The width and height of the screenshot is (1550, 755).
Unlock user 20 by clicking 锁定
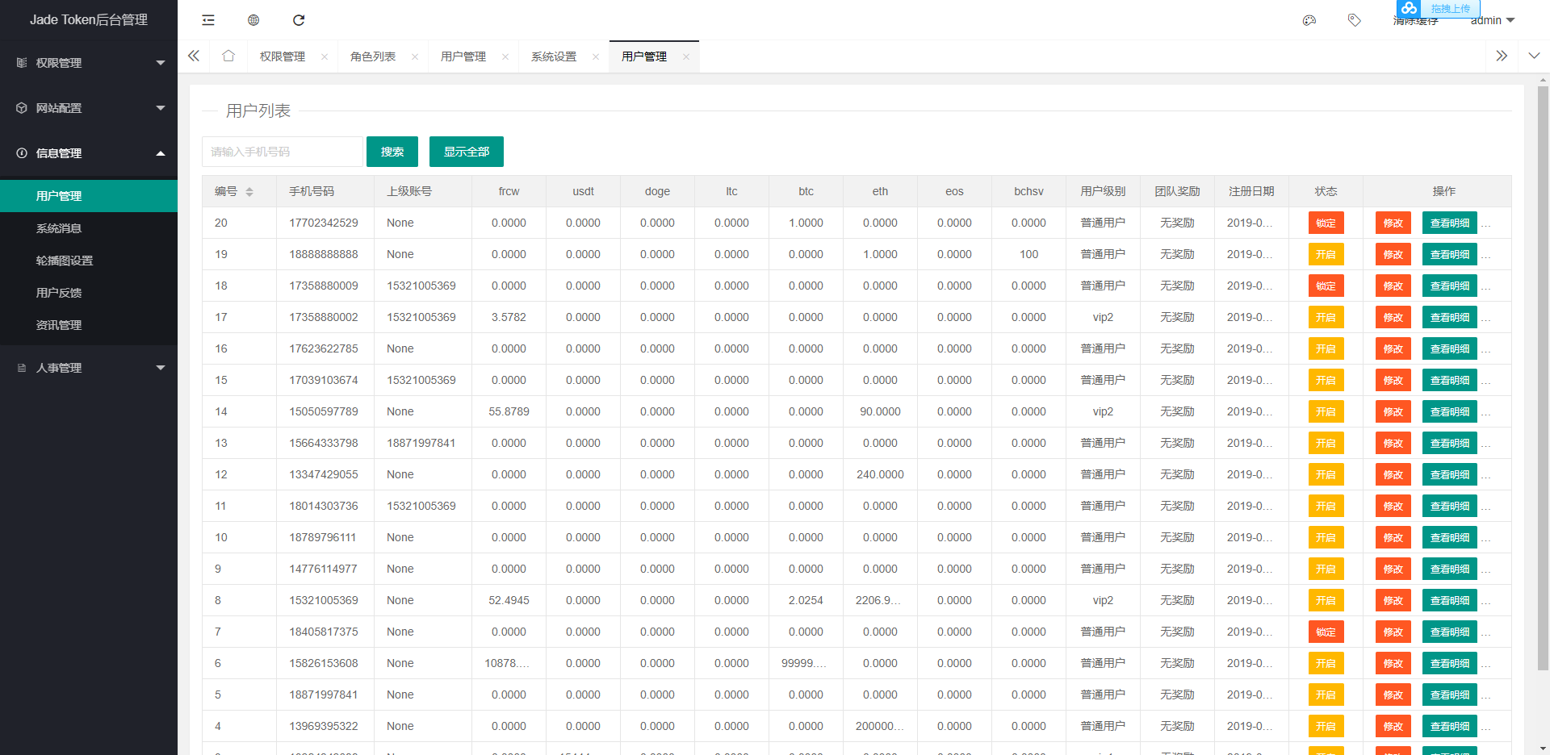(x=1326, y=223)
